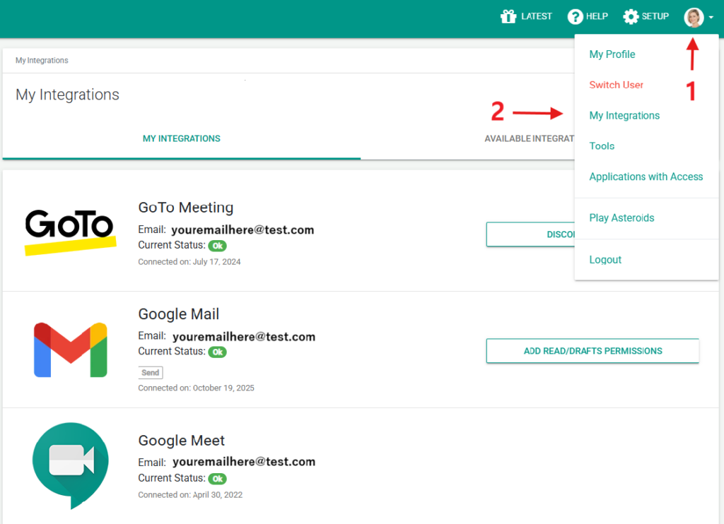
Task: Switch to the My Integrations tab
Action: click(182, 138)
